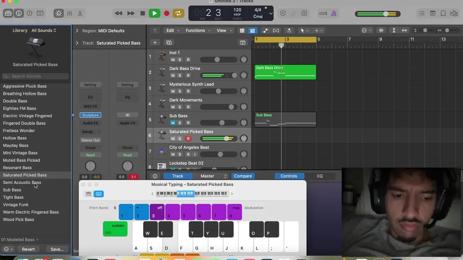Switch to grid view in Tracks toolbar
Viewport: 463px width, 260px height.
pyautogui.click(x=242, y=31)
